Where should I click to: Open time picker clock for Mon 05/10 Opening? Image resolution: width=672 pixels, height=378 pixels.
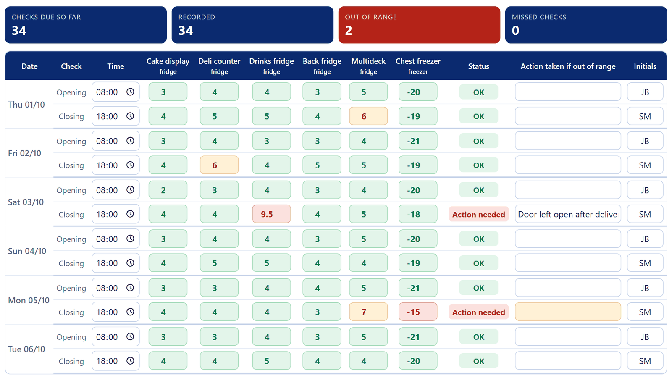130,288
